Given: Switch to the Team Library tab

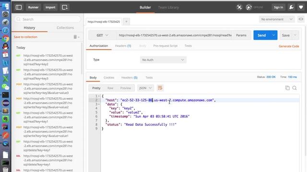Looking at the screenshot, I should (x=168, y=8).
